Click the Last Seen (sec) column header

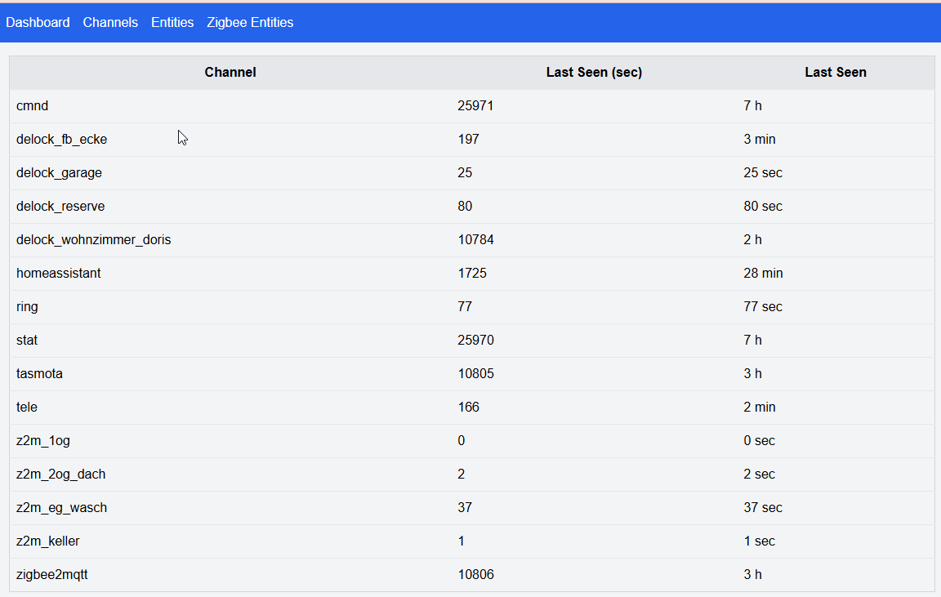tap(594, 73)
